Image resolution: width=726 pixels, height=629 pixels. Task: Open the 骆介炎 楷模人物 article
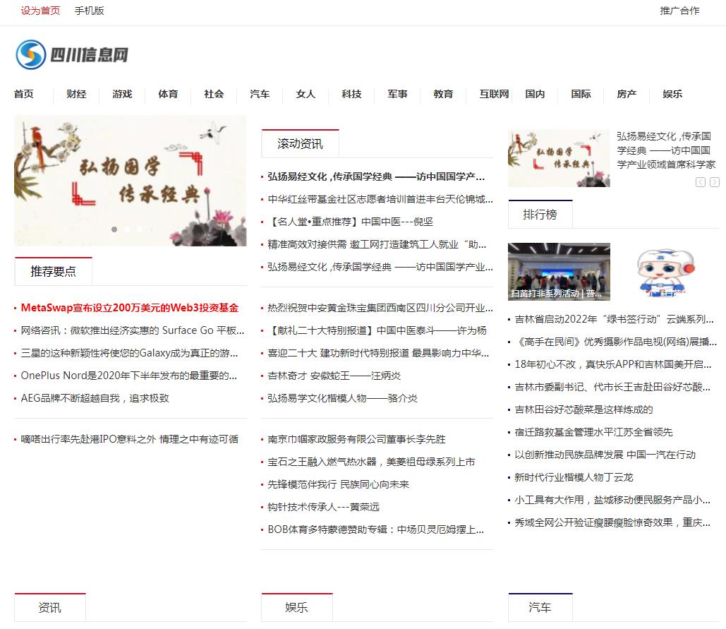click(343, 398)
